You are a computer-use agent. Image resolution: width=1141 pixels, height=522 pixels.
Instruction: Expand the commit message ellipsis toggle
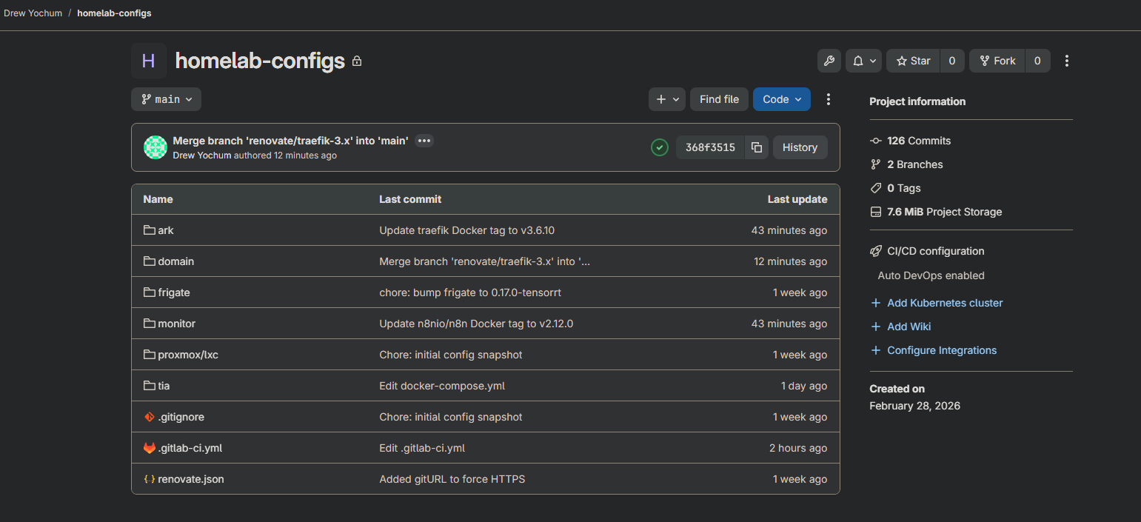(x=424, y=141)
